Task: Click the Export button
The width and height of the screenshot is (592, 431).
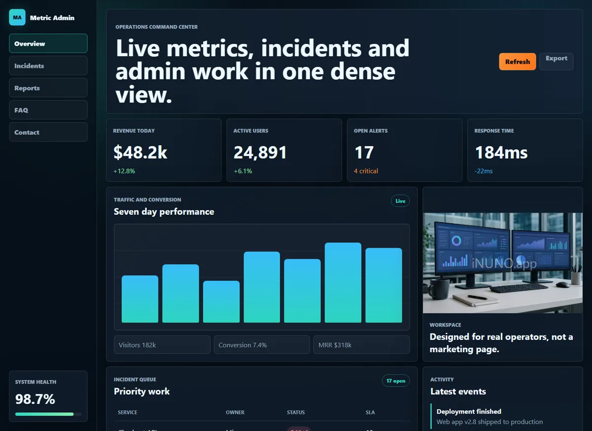Action: 556,62
